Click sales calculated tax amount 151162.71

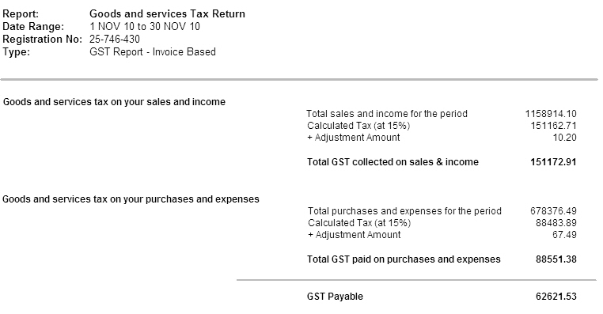553,126
